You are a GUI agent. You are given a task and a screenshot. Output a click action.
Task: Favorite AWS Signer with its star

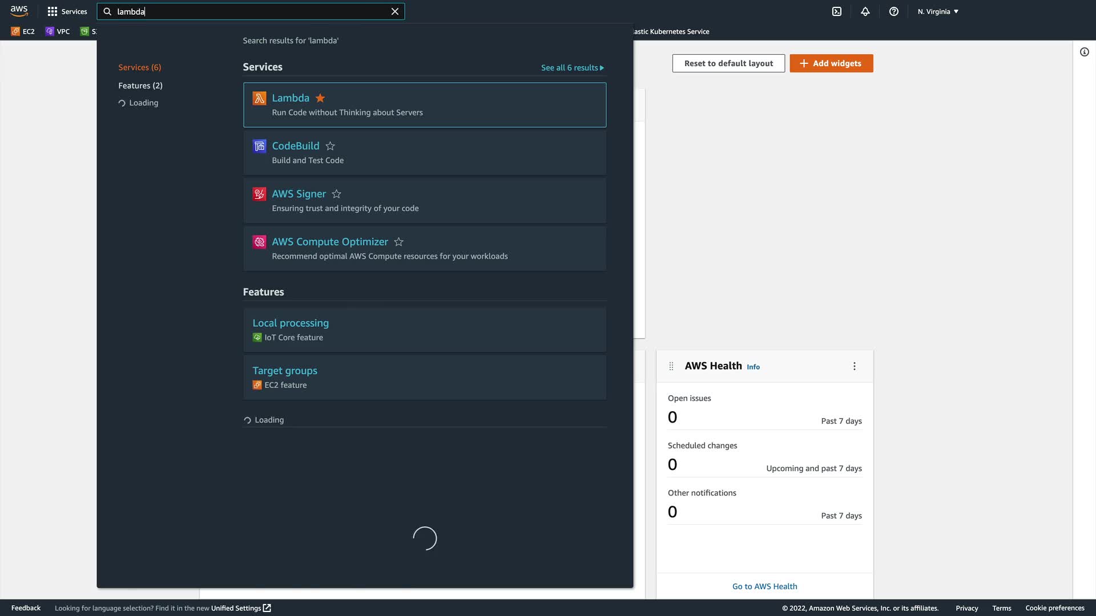[337, 194]
